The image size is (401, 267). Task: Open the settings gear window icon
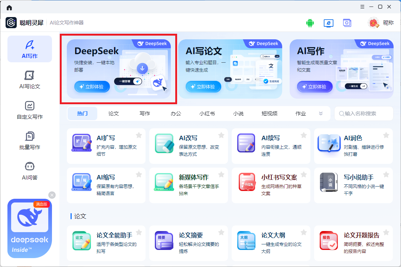(347, 23)
